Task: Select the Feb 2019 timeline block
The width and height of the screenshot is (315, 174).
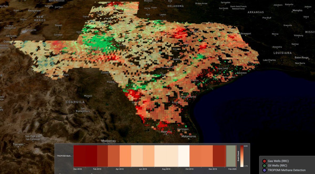Action: (102, 156)
